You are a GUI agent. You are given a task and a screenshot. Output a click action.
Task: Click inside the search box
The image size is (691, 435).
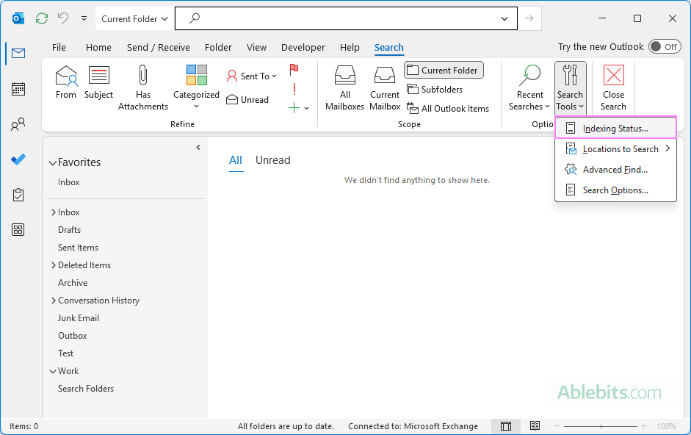click(345, 18)
